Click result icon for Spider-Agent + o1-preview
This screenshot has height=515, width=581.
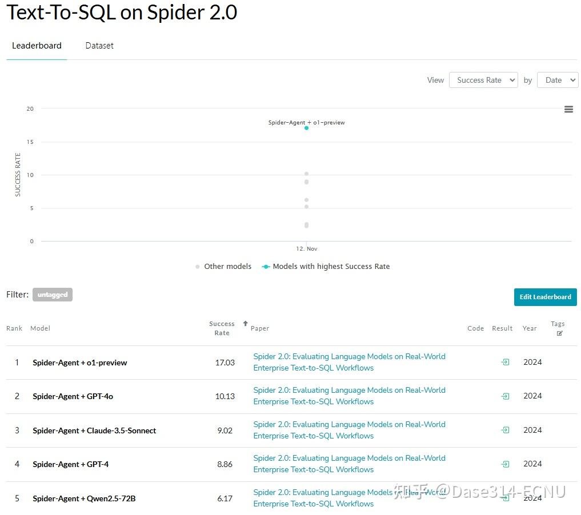(505, 362)
